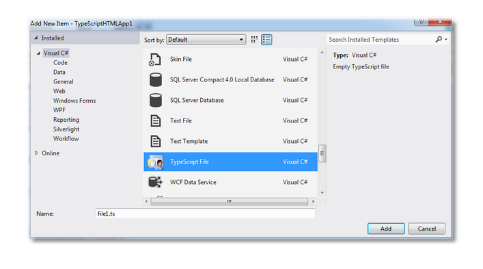Click the Installed header label

pos(53,38)
